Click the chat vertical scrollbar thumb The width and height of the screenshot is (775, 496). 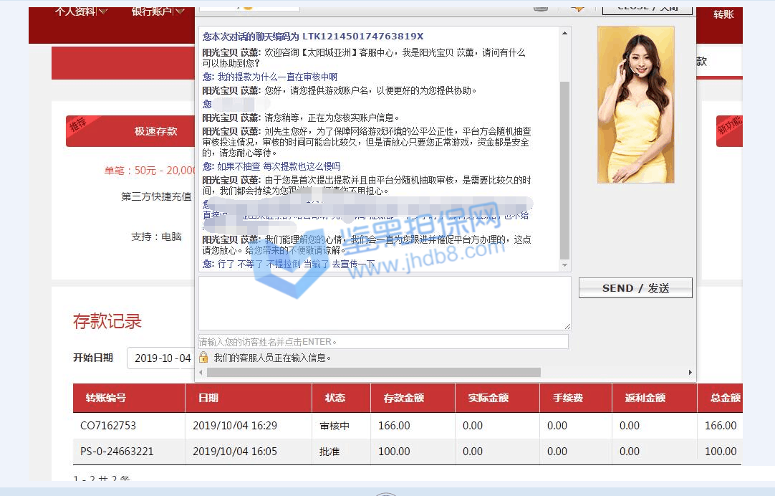[565, 168]
